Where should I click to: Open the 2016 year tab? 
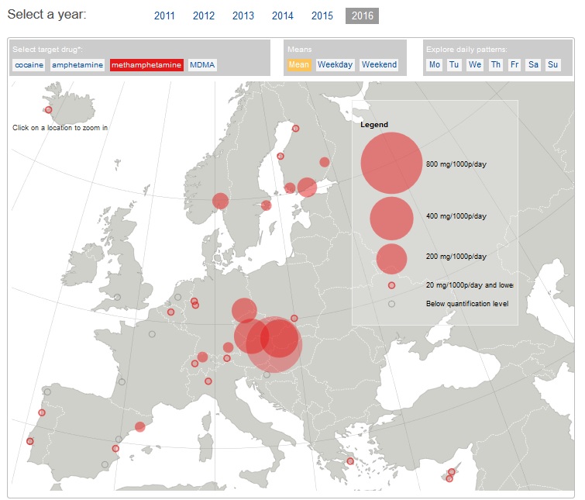pos(363,16)
